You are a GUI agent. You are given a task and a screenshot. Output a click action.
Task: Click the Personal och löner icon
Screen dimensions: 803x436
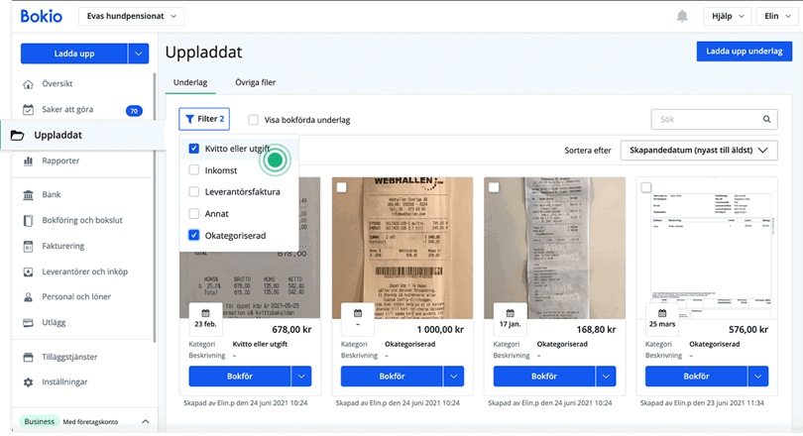point(28,297)
